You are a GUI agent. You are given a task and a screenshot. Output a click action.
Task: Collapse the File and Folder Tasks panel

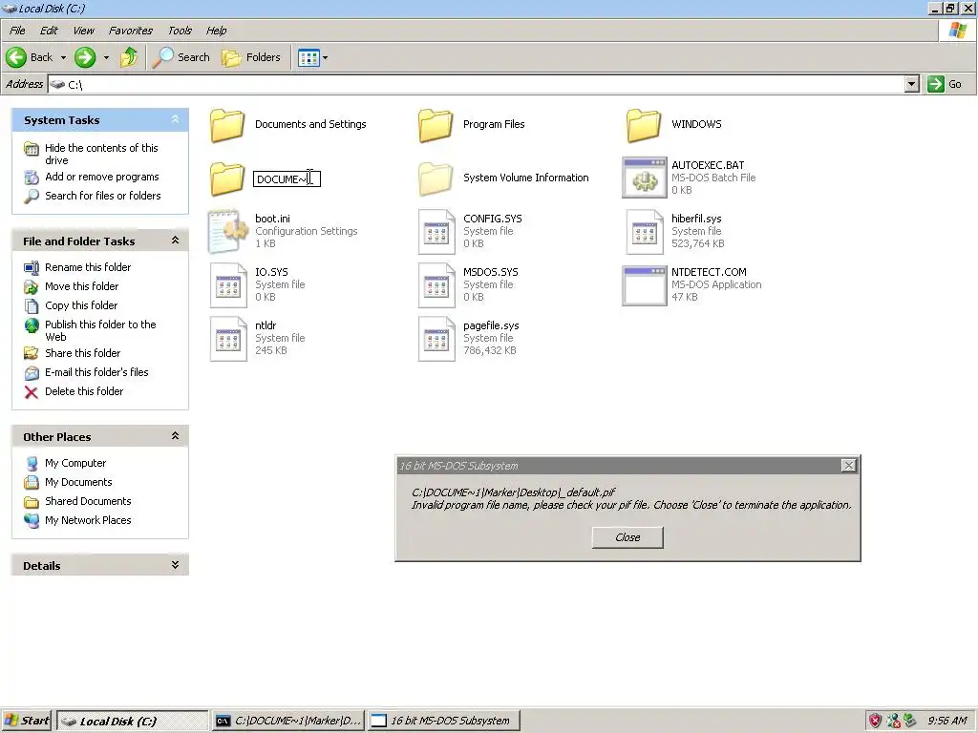pos(176,241)
